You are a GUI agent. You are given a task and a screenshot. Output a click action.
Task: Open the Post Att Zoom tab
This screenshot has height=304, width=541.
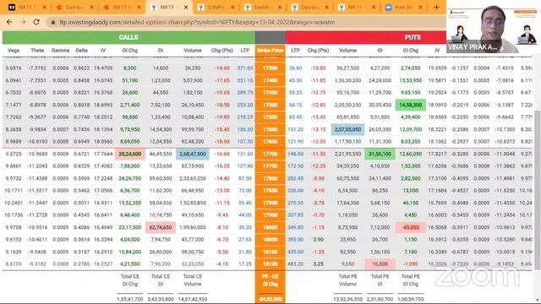pyautogui.click(x=403, y=8)
